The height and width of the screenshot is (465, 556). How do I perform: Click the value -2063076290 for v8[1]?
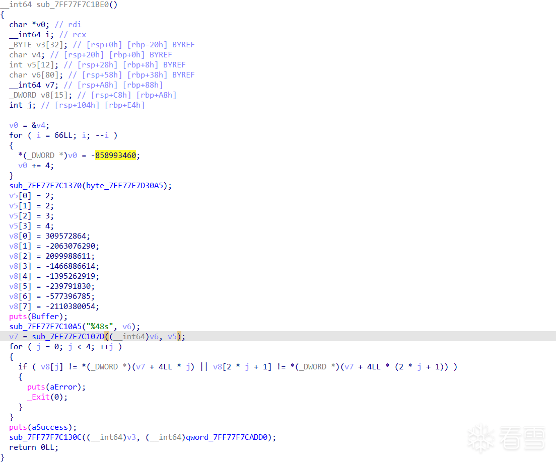click(x=70, y=246)
